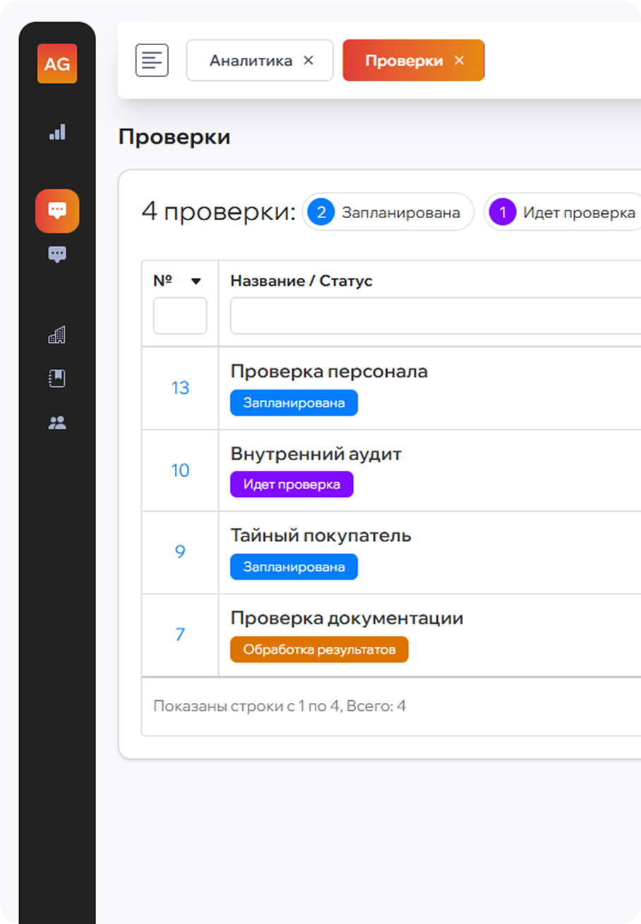Viewport: 641px width, 924px height.
Task: Click the № filter input field
Action: [180, 316]
